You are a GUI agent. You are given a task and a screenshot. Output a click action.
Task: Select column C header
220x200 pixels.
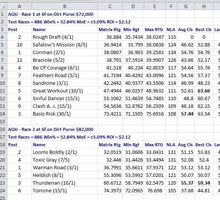(x=110, y=6)
